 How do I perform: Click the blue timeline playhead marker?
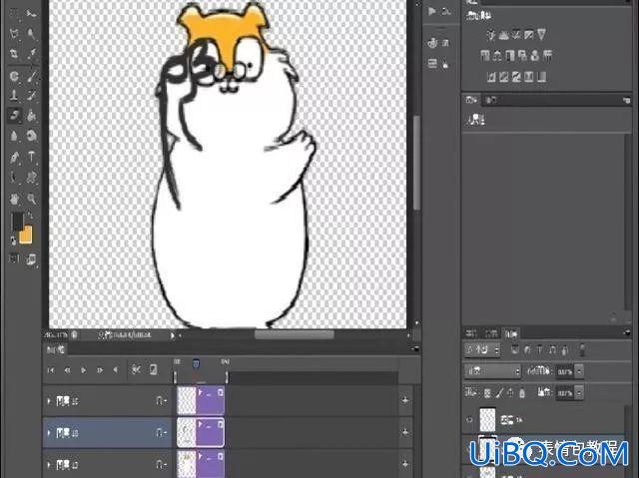point(196,363)
